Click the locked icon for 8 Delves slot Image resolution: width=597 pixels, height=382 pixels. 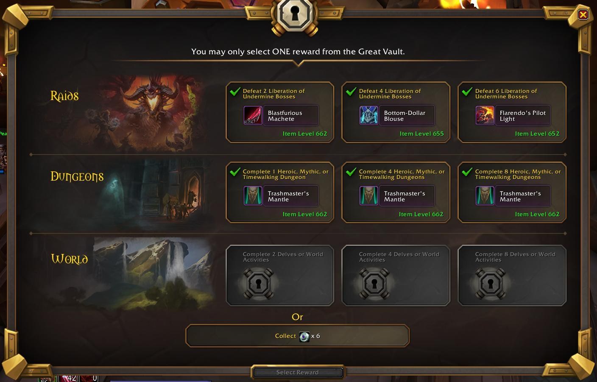pyautogui.click(x=490, y=284)
